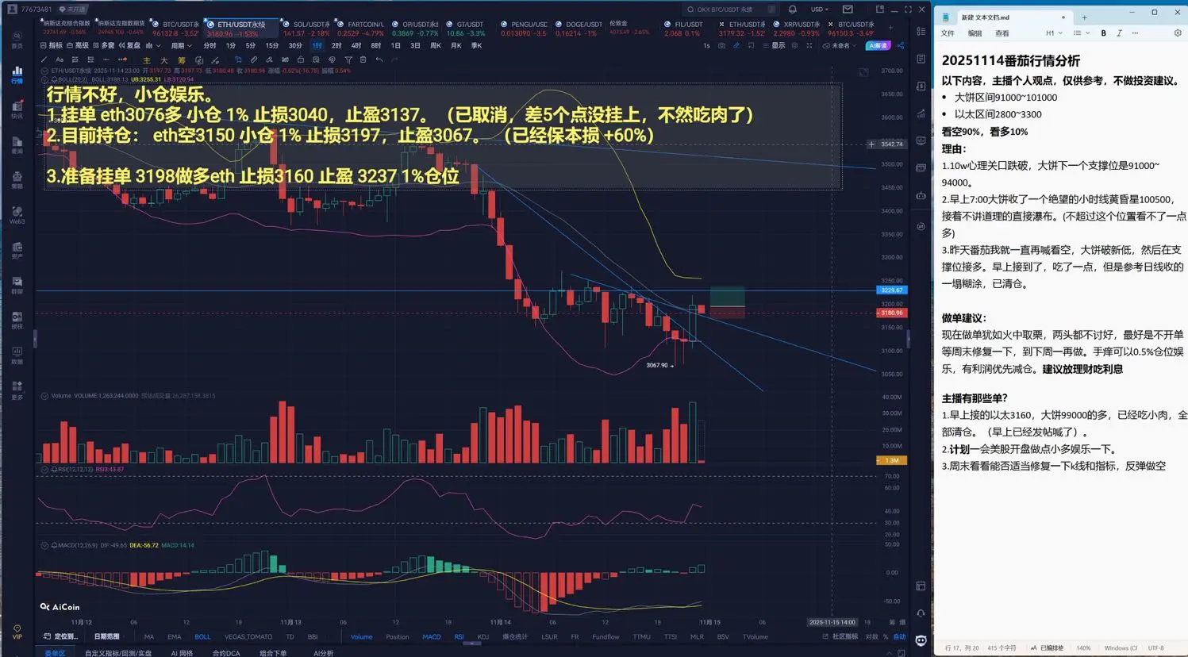Viewport: 1188px width, 657px height.
Task: Click the 筹 chip distribution button
Action: click(181, 60)
